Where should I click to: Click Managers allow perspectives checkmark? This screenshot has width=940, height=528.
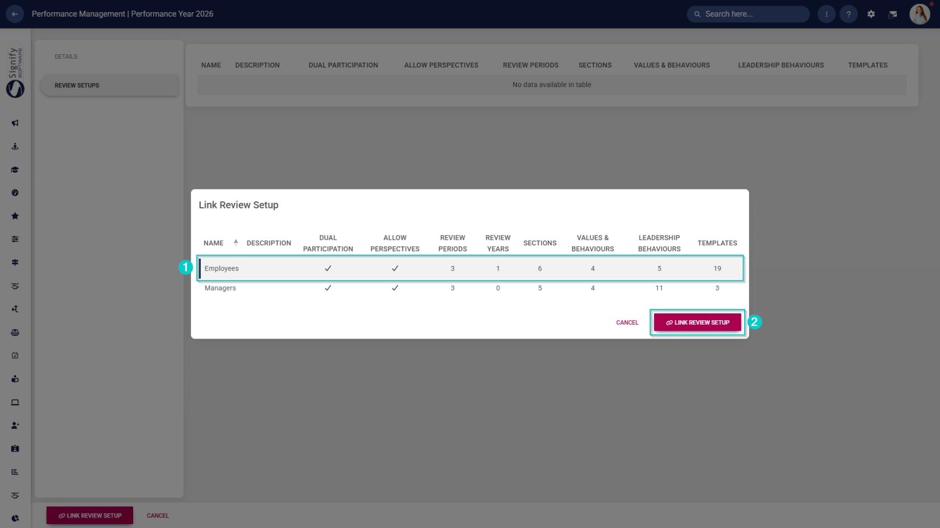coord(395,288)
